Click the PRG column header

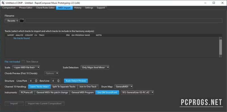68,35
